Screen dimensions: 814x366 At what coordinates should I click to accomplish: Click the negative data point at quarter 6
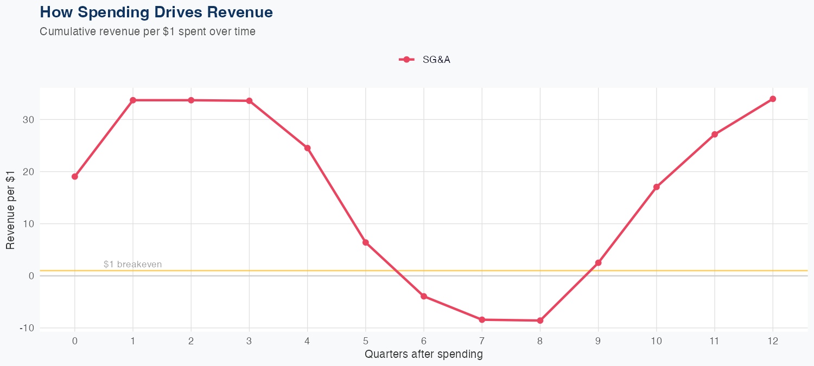[424, 296]
